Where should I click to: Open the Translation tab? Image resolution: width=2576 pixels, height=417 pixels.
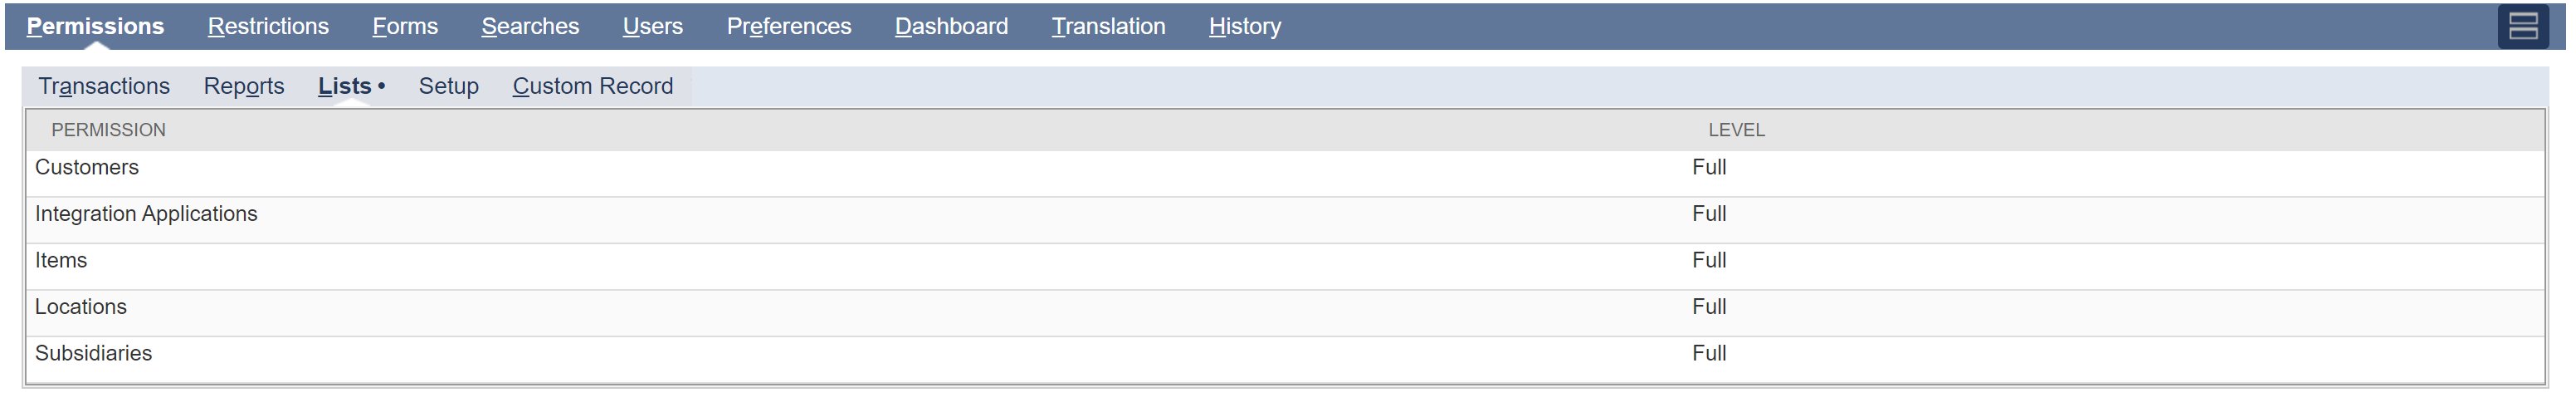1108,26
